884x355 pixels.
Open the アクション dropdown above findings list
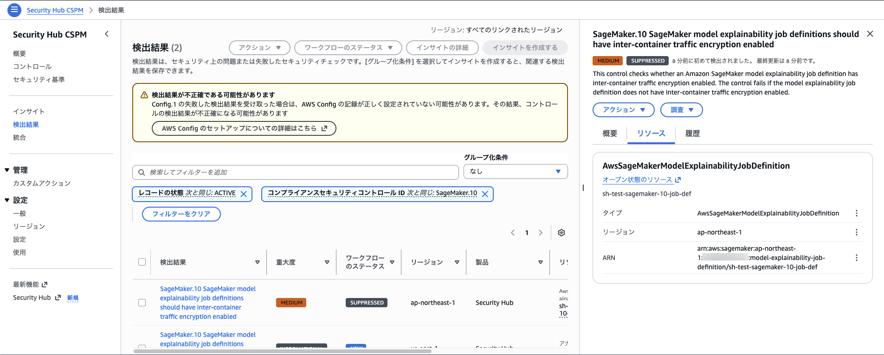coord(259,48)
